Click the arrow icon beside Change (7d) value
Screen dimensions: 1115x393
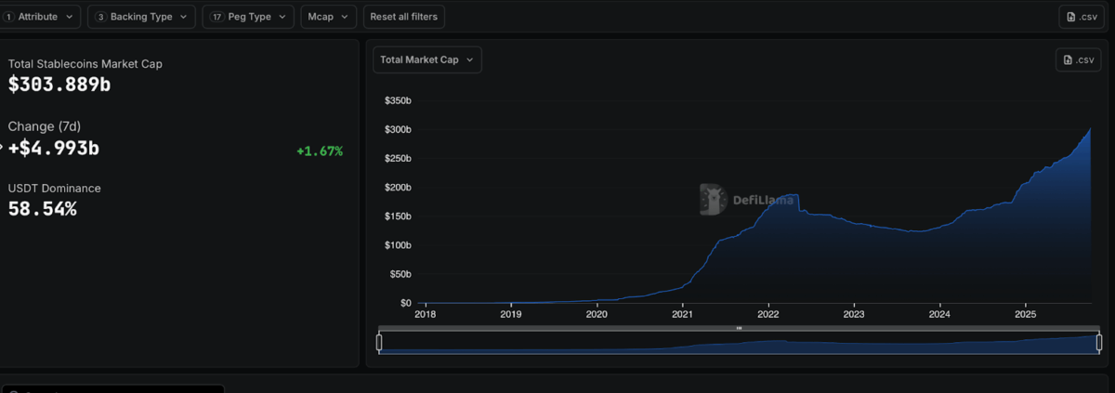[x=2, y=148]
